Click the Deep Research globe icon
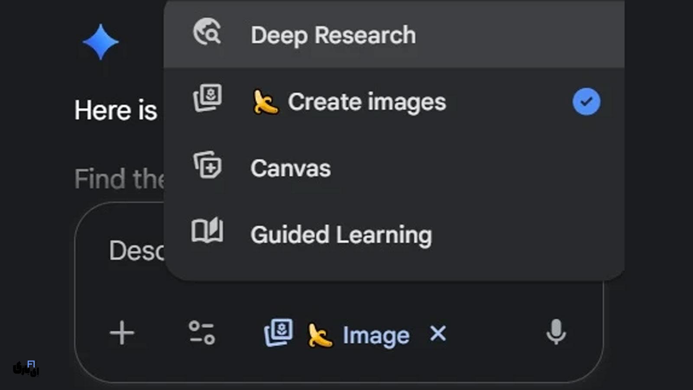This screenshot has width=693, height=390. coord(207,32)
